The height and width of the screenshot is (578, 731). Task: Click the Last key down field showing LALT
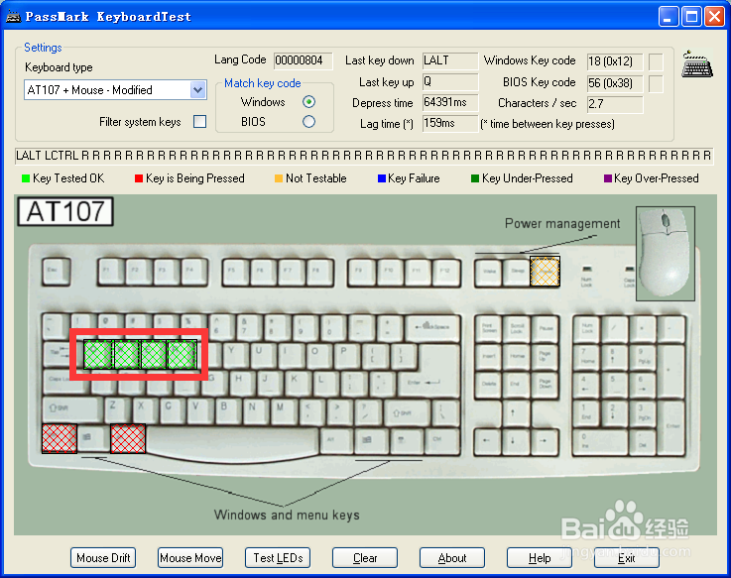click(450, 60)
